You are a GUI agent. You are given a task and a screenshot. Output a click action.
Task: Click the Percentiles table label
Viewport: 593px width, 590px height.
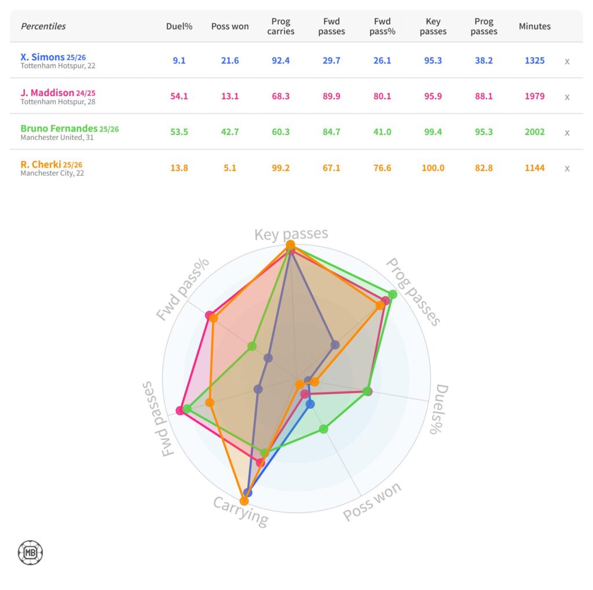pos(43,26)
